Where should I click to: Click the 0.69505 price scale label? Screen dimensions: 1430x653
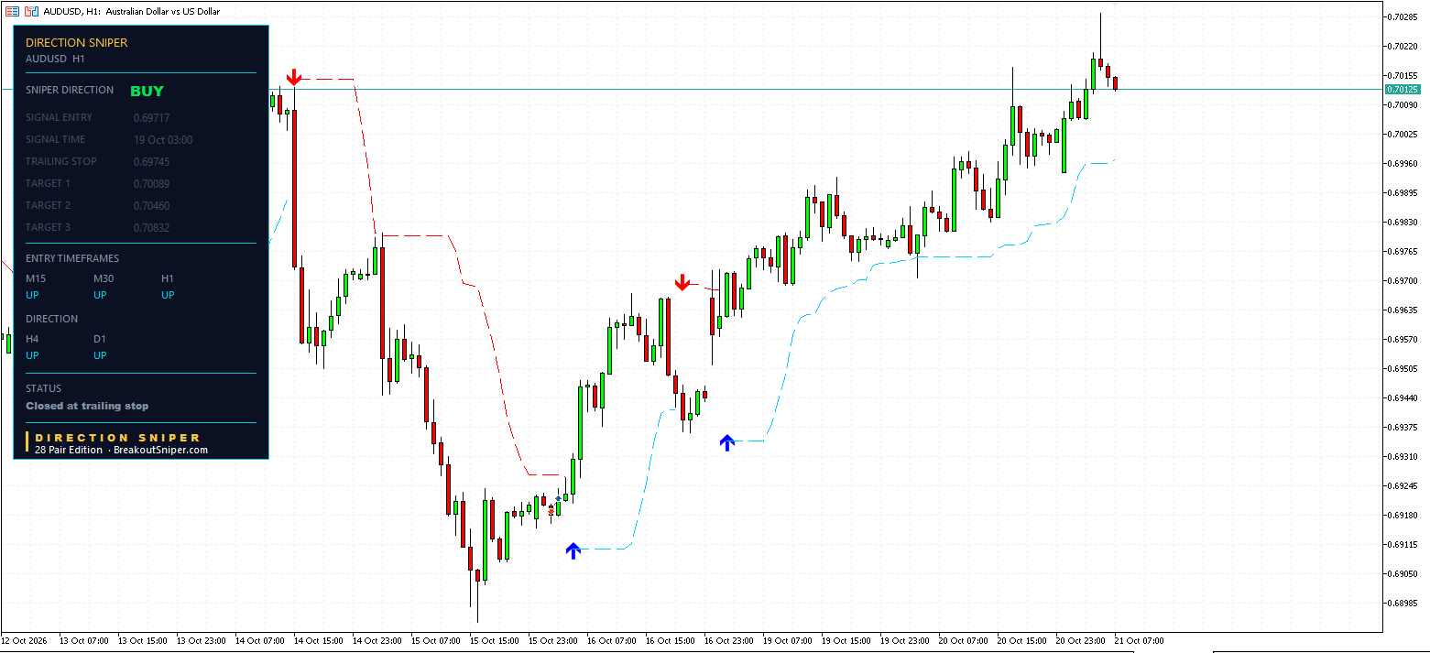1403,368
